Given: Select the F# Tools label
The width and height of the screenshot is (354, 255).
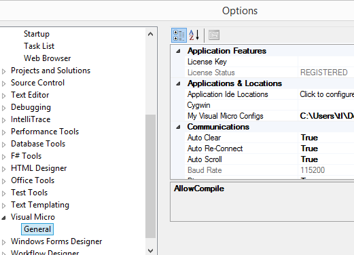Looking at the screenshot, I should 26,156.
